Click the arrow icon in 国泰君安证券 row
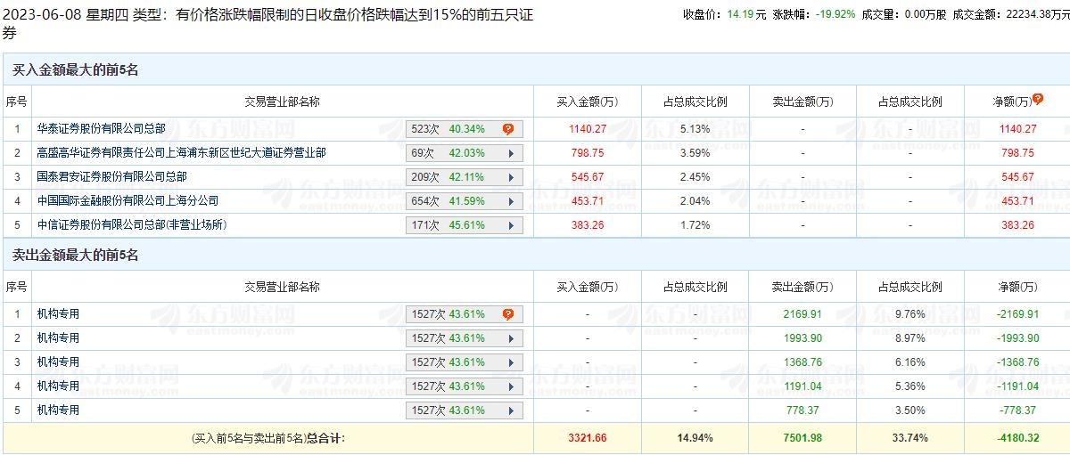Image resolution: width=1070 pixels, height=455 pixels. (511, 177)
